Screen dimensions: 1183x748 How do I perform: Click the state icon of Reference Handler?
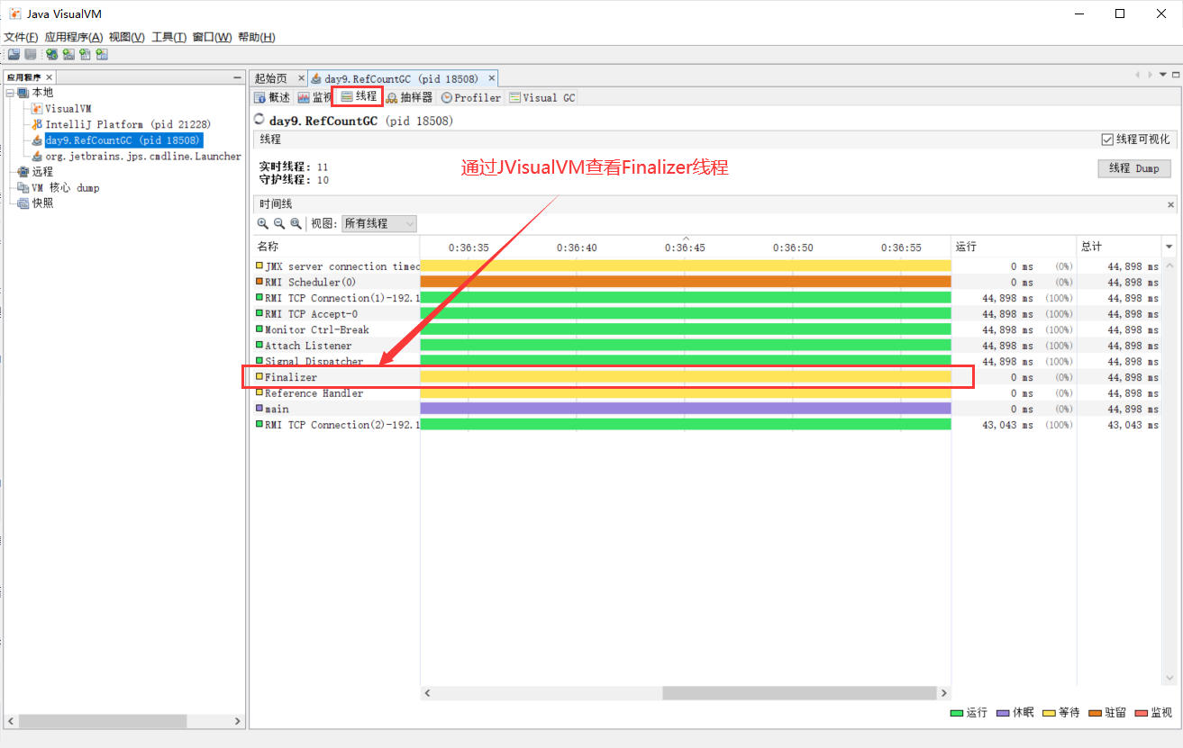pyautogui.click(x=259, y=393)
